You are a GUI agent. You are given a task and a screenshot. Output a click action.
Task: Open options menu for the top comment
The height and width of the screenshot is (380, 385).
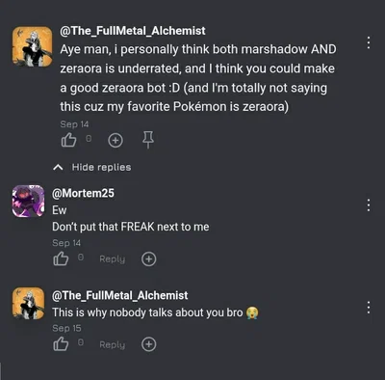click(x=369, y=42)
